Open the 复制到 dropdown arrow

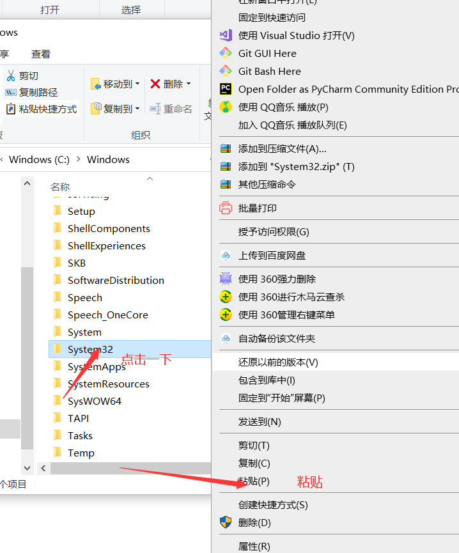coord(137,109)
